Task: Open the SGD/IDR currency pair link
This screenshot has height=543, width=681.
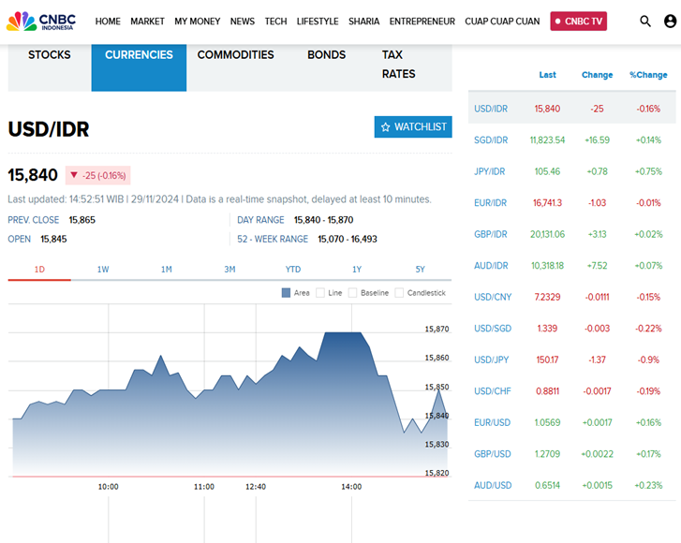Action: (x=491, y=140)
